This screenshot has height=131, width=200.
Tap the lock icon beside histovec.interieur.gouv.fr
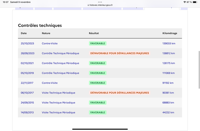click(88, 5)
